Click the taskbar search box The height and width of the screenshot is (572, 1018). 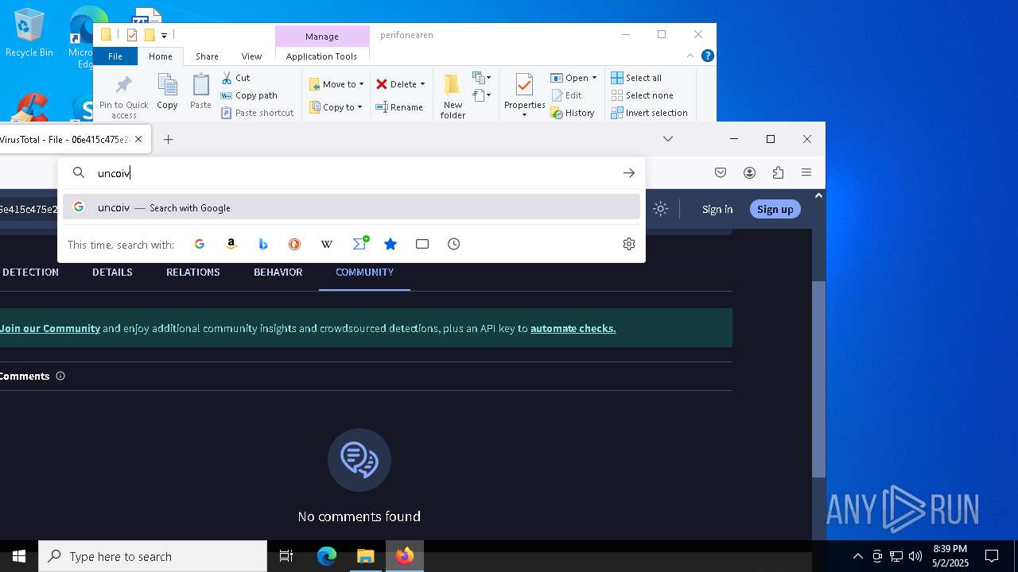tap(153, 556)
